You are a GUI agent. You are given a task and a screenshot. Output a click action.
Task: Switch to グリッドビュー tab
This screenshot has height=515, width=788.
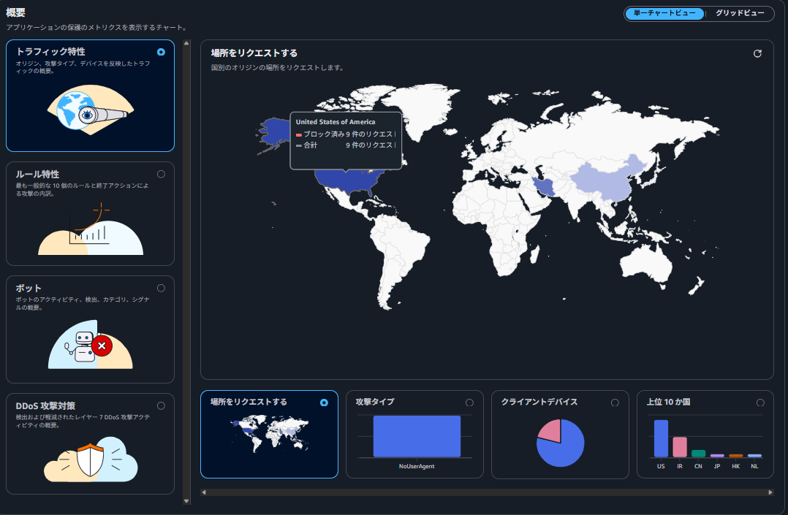(739, 13)
